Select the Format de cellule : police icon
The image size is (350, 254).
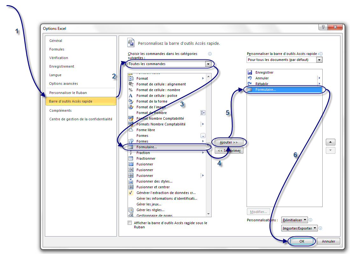[x=130, y=96]
